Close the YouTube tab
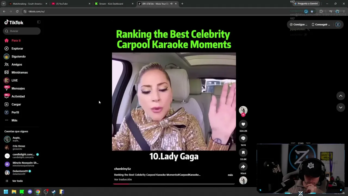Image resolution: width=348 pixels, height=196 pixels. (x=89, y=4)
